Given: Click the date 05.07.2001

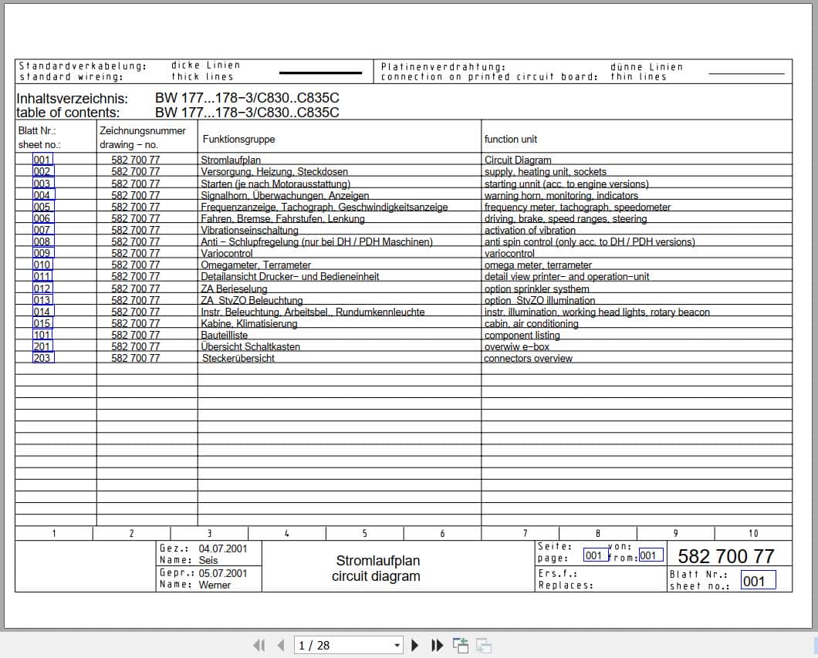Looking at the screenshot, I should [x=223, y=573].
